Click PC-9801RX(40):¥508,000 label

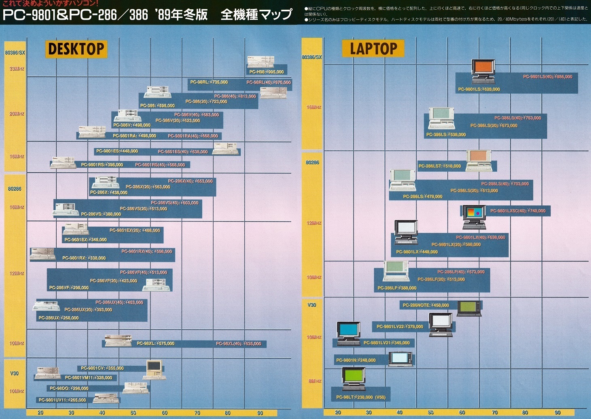[146, 251]
